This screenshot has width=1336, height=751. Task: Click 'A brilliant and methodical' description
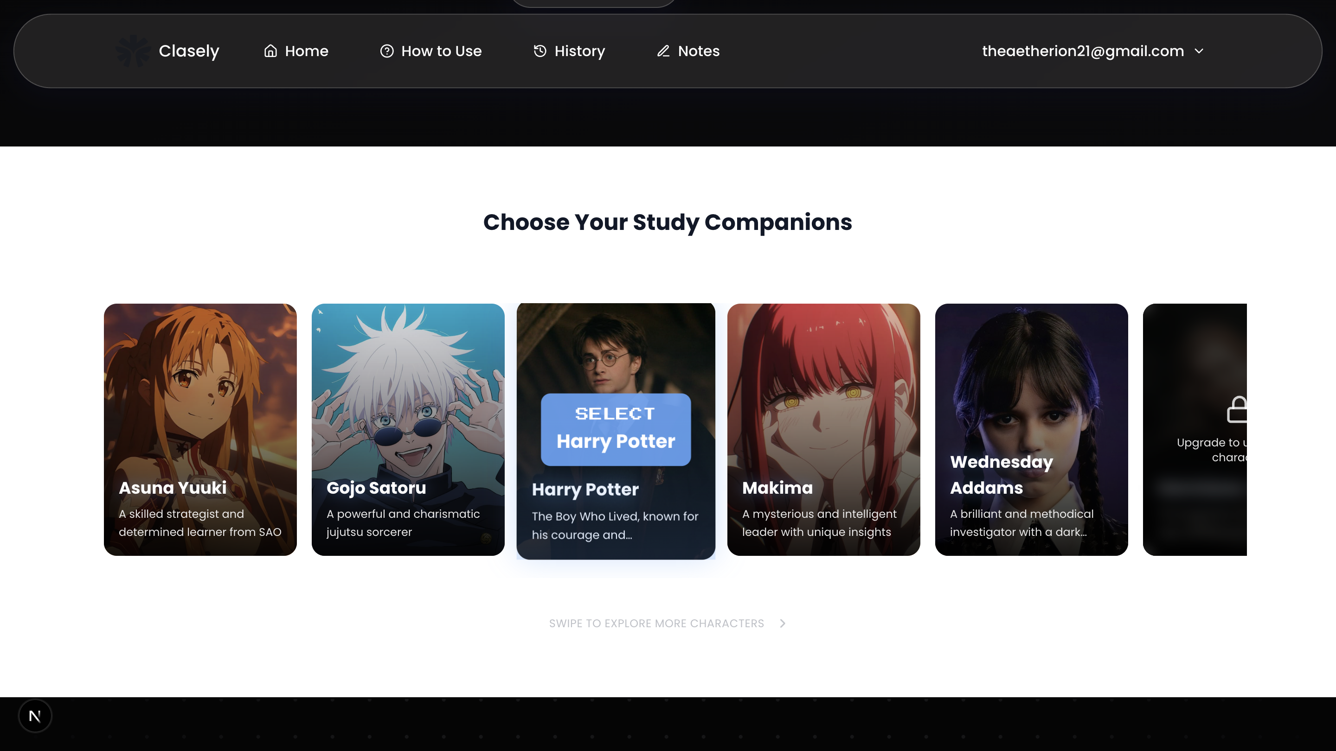point(1021,522)
